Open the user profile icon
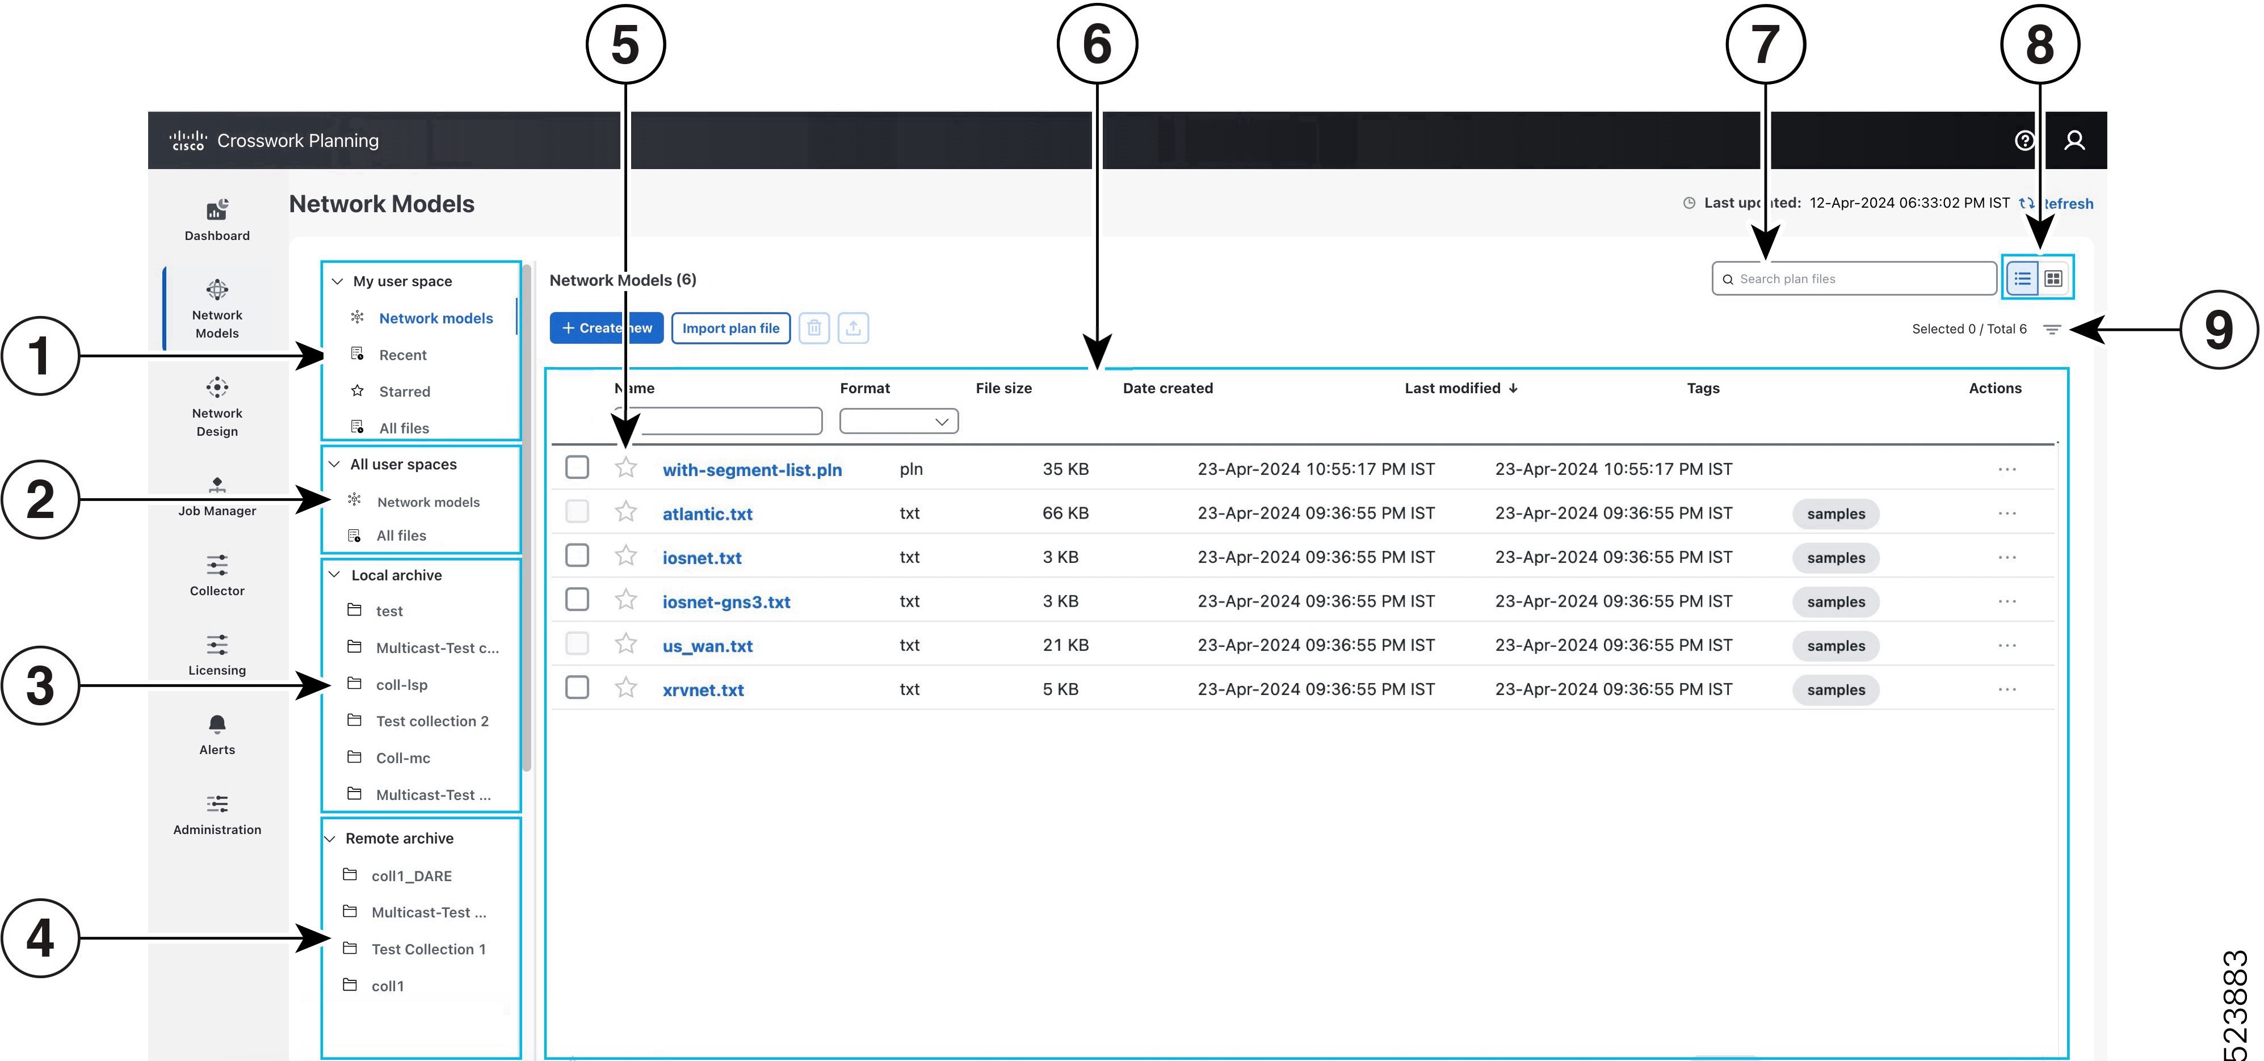The width and height of the screenshot is (2264, 1061). click(x=2074, y=141)
